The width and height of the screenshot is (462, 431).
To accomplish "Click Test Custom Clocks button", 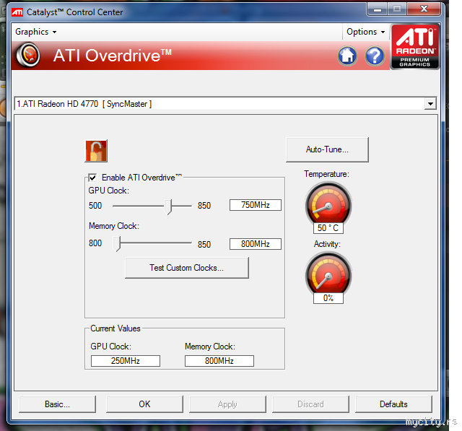I will pyautogui.click(x=187, y=268).
